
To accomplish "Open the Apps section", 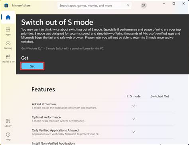I will (8, 31).
